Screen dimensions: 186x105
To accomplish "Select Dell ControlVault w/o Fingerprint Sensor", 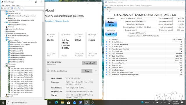I will coord(23,16).
